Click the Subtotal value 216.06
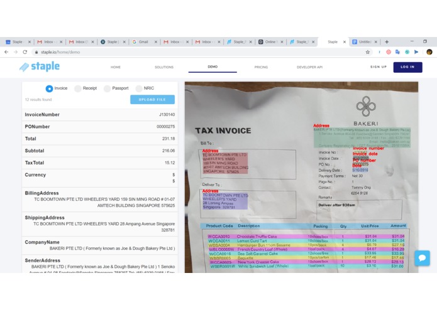This screenshot has height=310, width=437. point(169,151)
